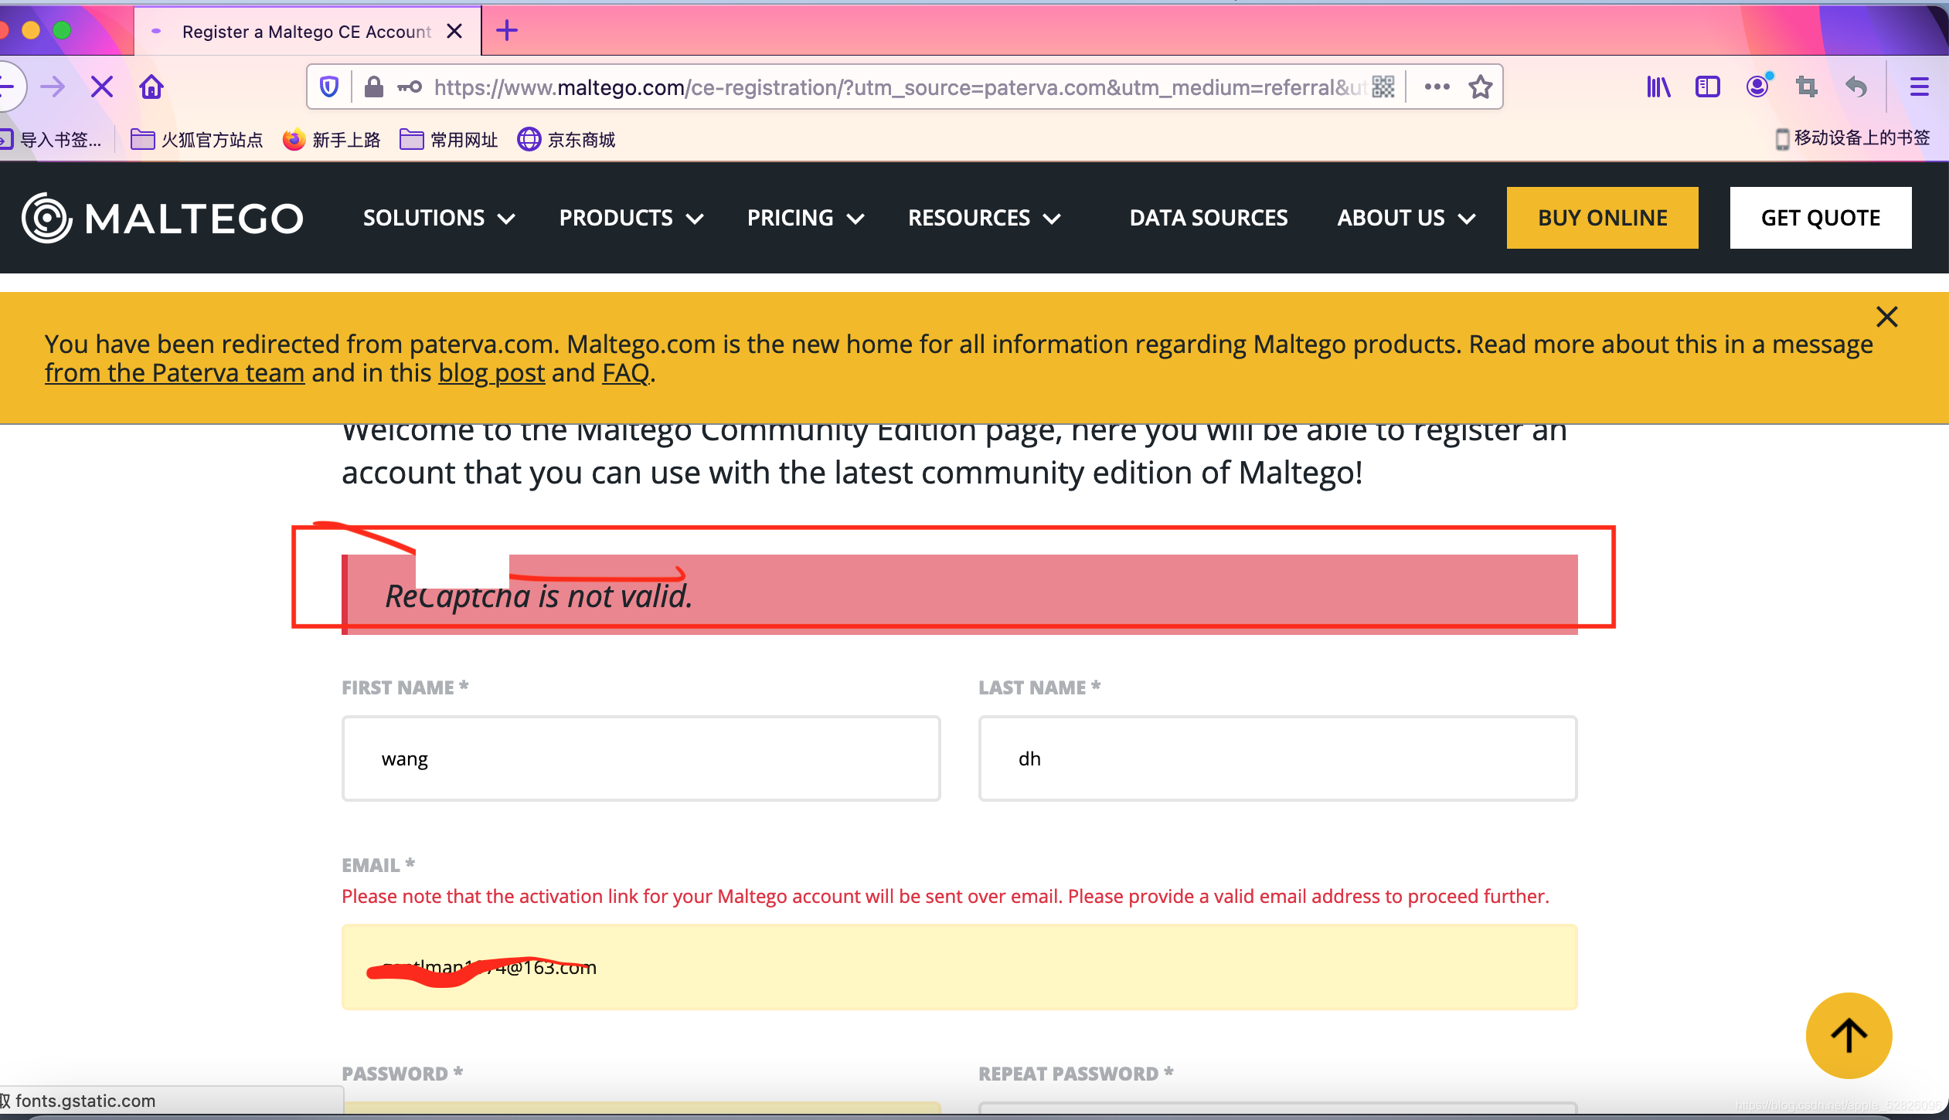The image size is (1949, 1120).
Task: Stop page loading with X icon
Action: click(101, 87)
